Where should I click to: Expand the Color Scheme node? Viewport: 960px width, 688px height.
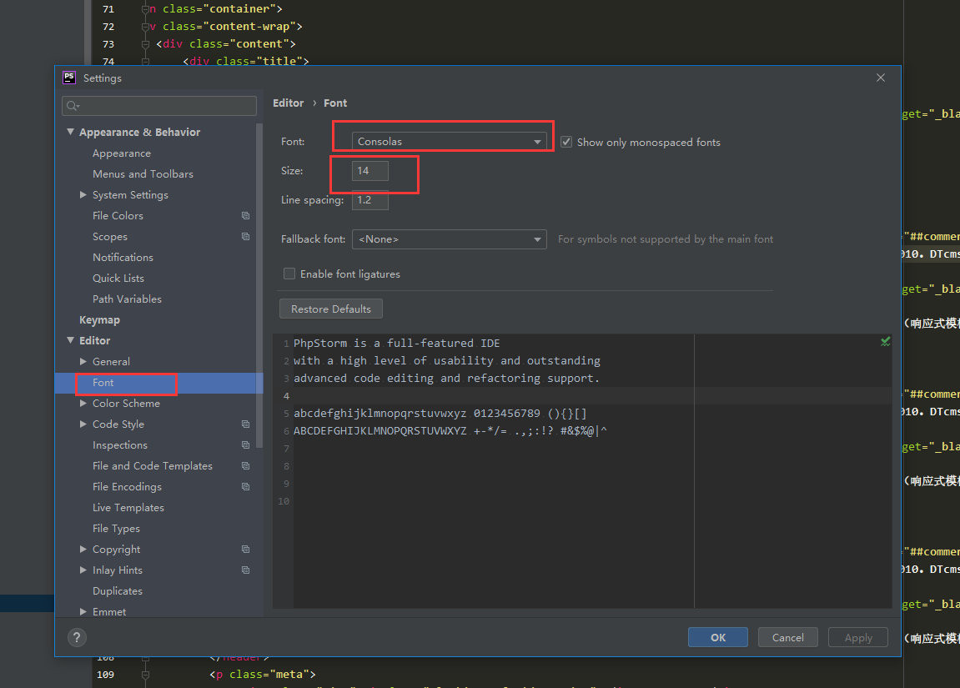pos(83,404)
